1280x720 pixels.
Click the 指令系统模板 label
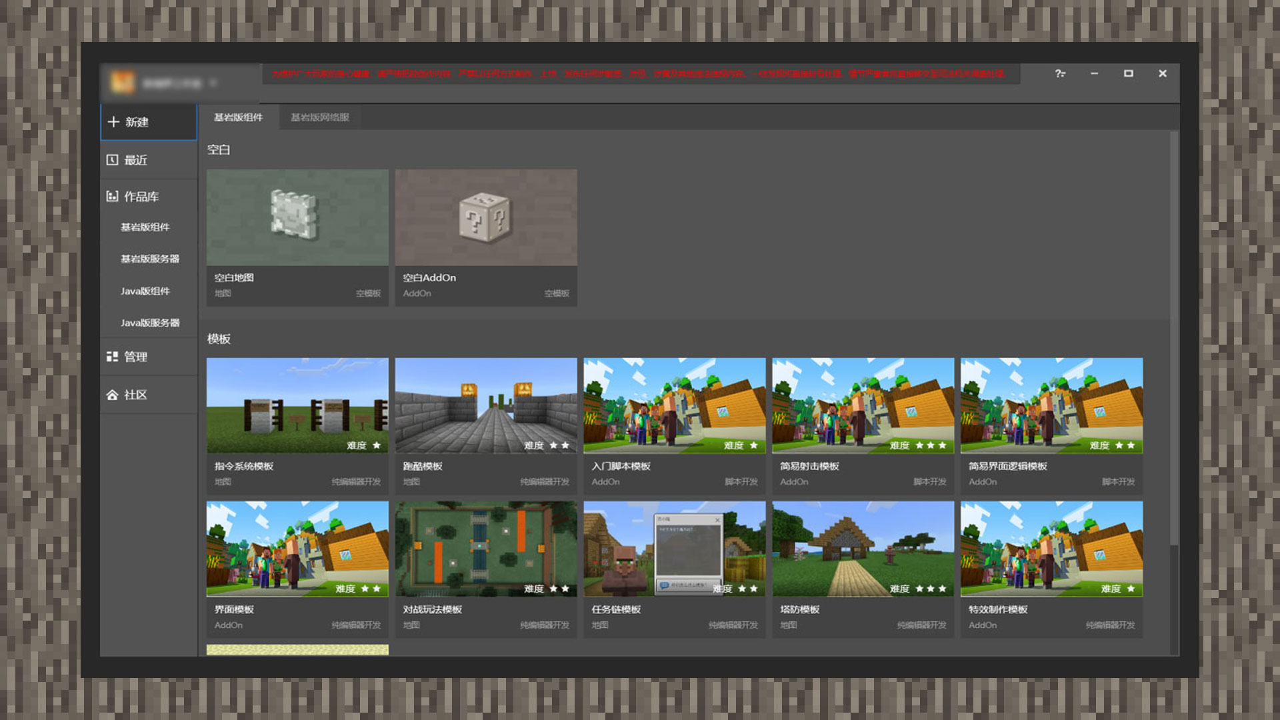pos(244,466)
